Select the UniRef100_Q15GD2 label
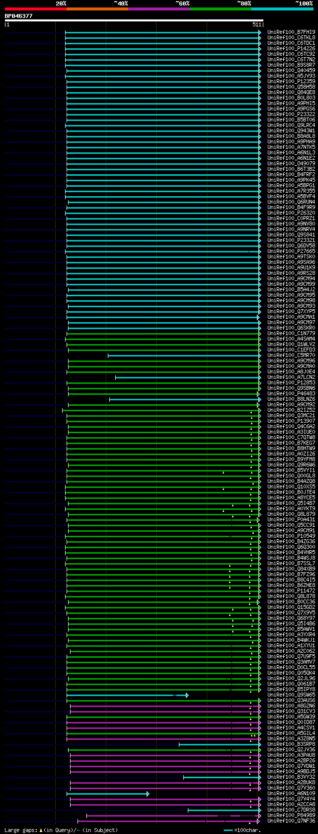The image size is (318, 834). pyautogui.click(x=291, y=607)
